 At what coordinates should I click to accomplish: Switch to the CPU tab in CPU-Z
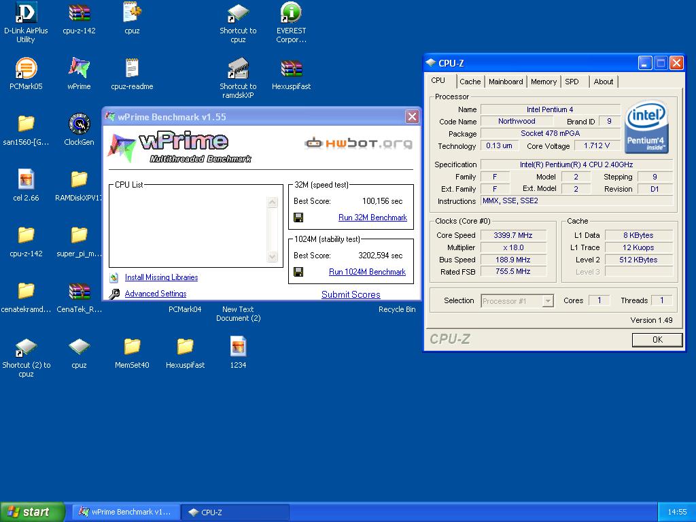pos(438,81)
